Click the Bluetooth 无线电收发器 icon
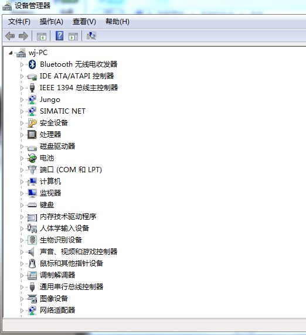Screen dimensions: 306x335 pyautogui.click(x=32, y=64)
